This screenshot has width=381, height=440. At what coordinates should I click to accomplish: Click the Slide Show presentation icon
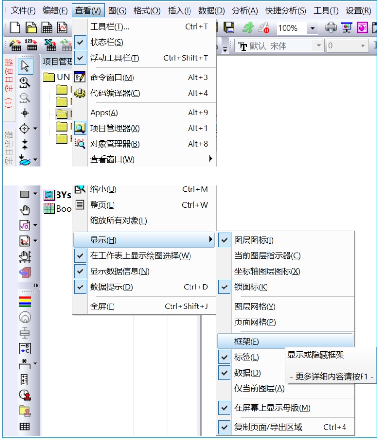click(347, 27)
